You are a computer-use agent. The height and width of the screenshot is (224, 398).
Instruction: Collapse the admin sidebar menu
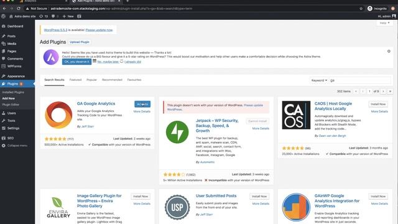[x=17, y=146]
